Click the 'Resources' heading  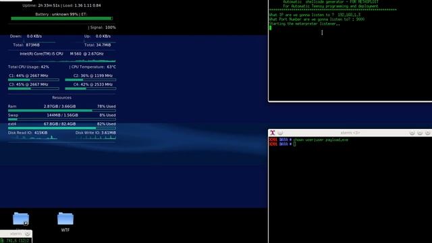(x=61, y=97)
